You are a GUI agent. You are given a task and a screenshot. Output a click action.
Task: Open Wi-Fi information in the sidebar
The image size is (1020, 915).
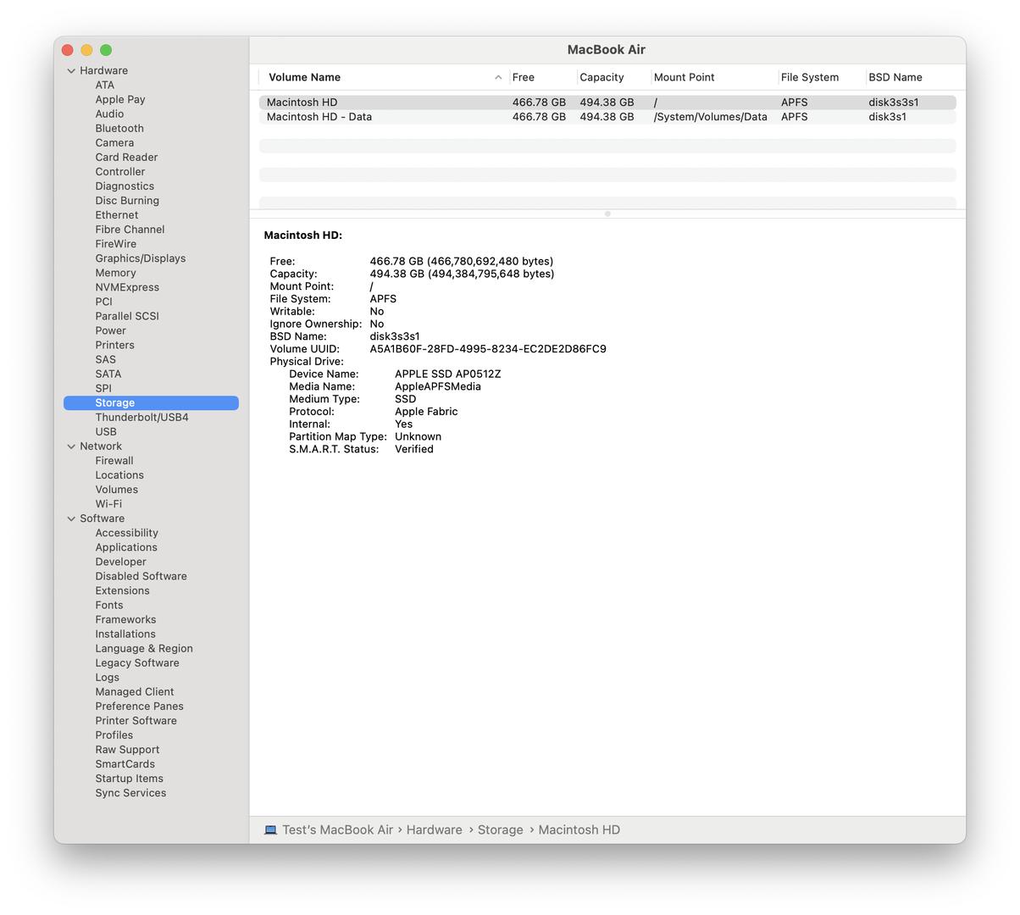tap(108, 504)
